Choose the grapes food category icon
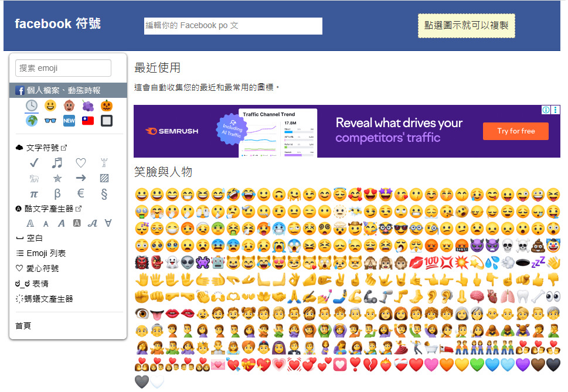 87,106
